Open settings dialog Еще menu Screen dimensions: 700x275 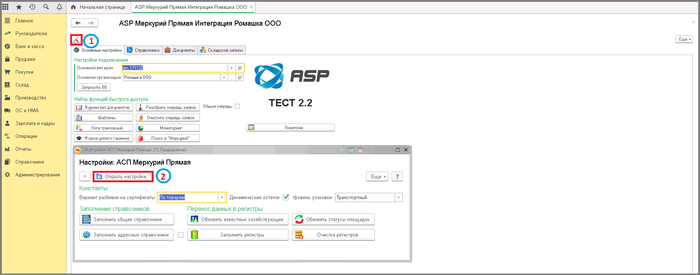pos(377,176)
